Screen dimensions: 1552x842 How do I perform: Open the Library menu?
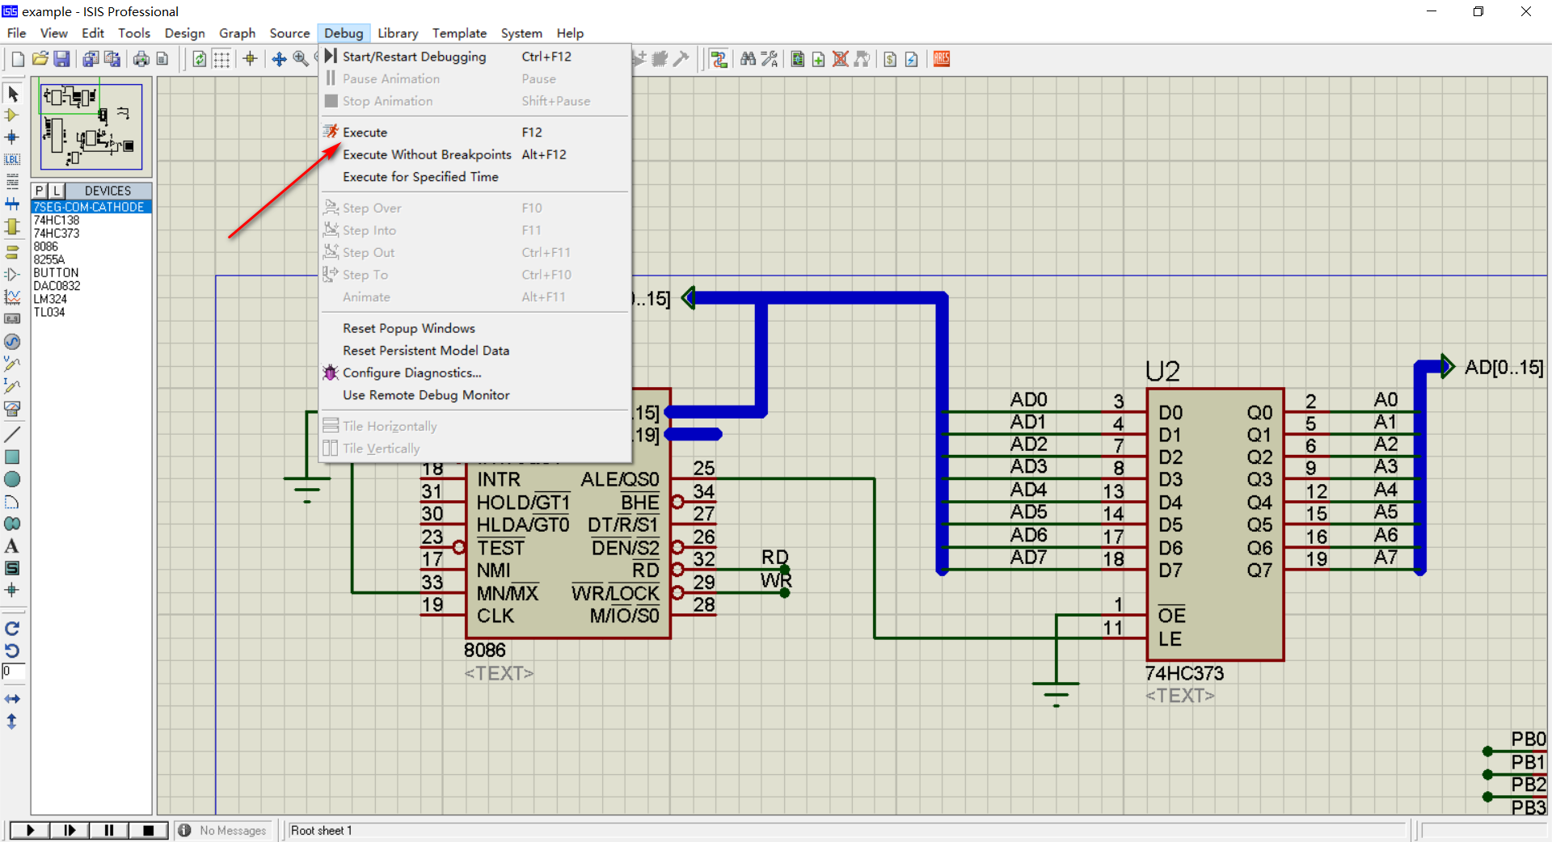(x=398, y=33)
